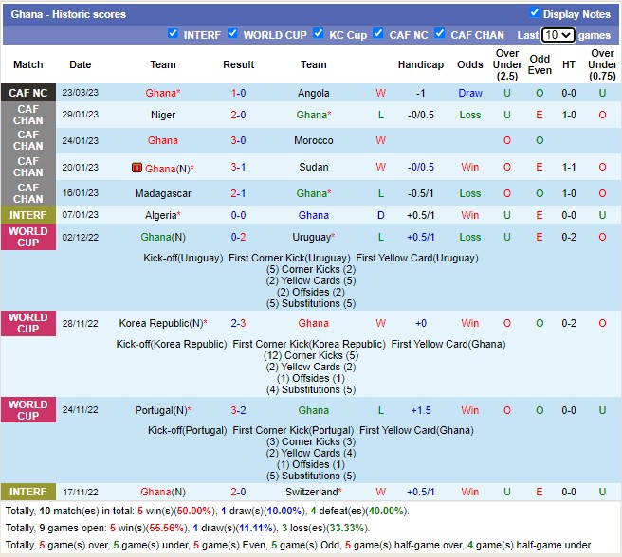Open the Last games count dropdown
The image size is (622, 557).
558,35
